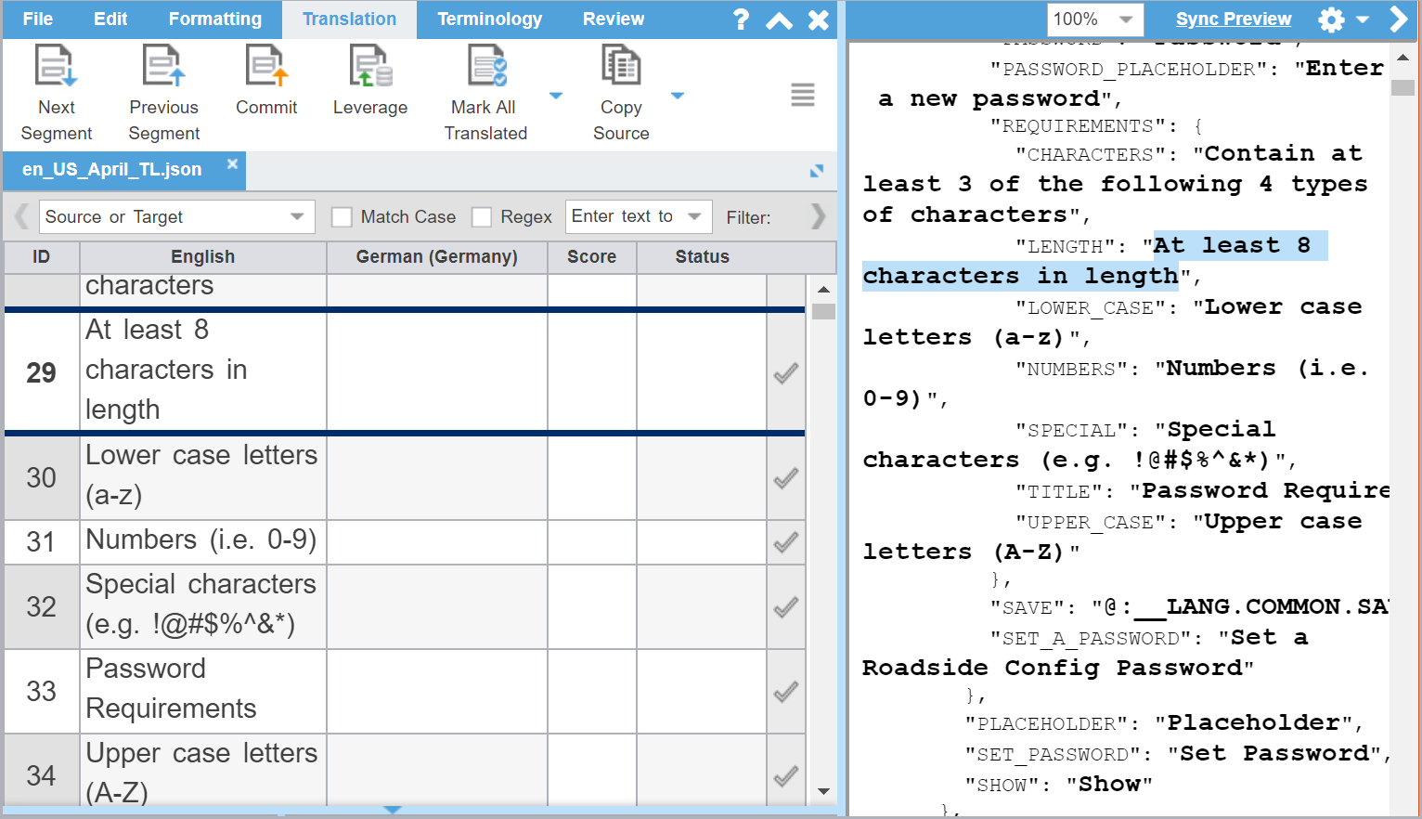Click the Next Segment icon

click(x=56, y=68)
